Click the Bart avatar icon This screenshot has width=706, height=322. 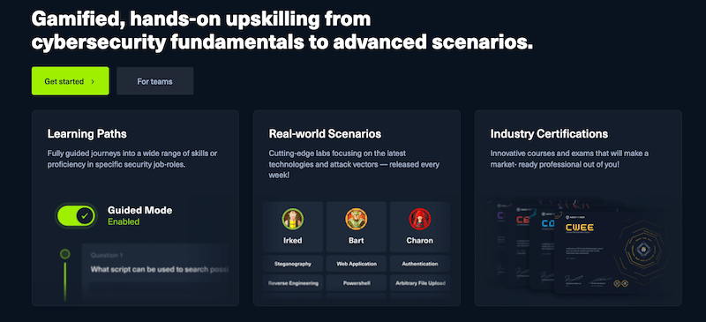pyautogui.click(x=357, y=220)
